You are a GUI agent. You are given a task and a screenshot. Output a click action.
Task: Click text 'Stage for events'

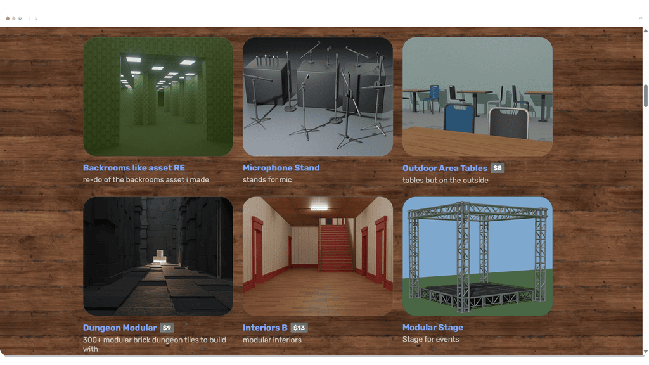[x=430, y=339]
